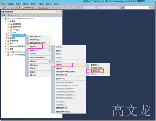Click the Cut scissors icon
Screen dimensions: 156x121
coord(49,7)
